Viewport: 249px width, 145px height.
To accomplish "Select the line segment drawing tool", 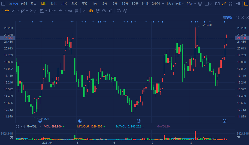I will tap(14, 11).
